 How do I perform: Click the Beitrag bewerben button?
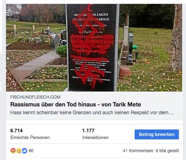point(157,134)
